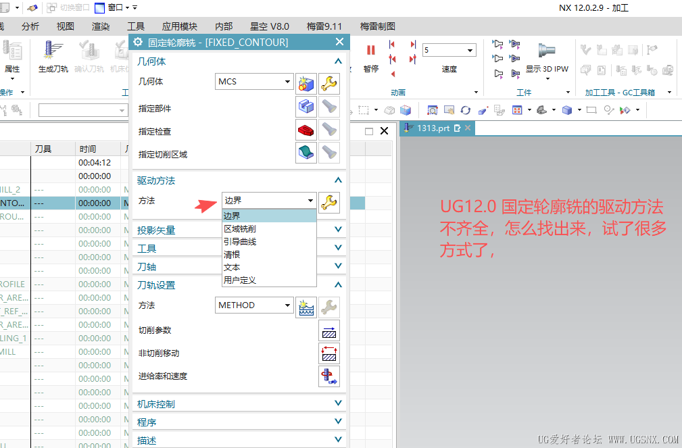Click the empty selection filter combo box
The height and width of the screenshot is (448, 682).
pyautogui.click(x=82, y=110)
